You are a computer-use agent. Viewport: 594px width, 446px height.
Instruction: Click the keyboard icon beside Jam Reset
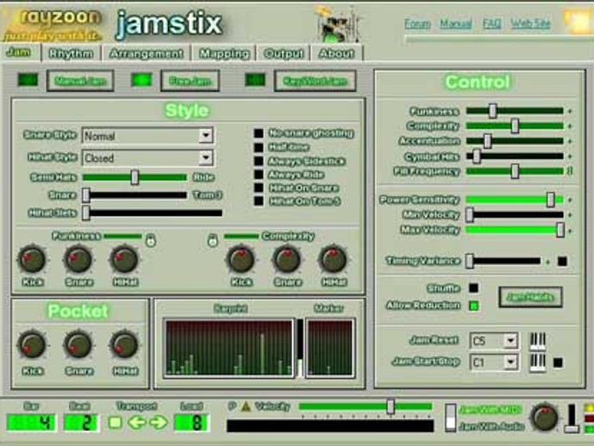point(537,342)
